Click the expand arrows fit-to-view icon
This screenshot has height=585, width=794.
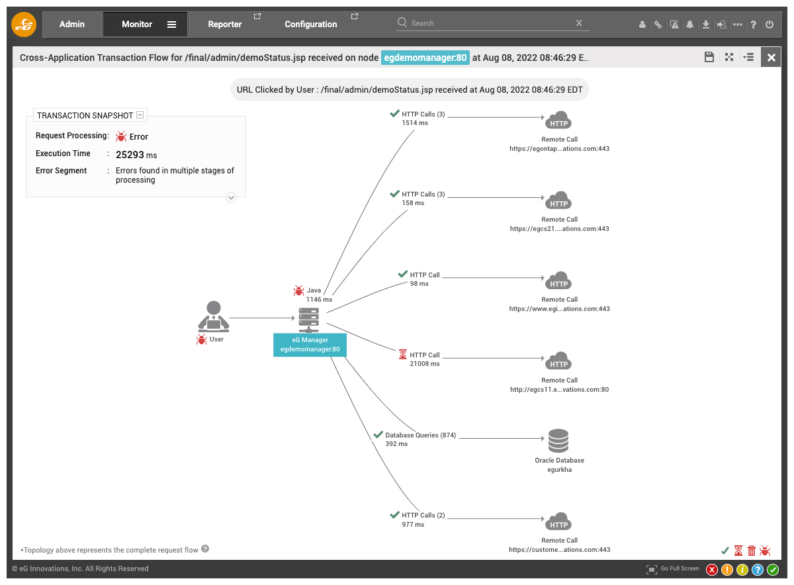(x=729, y=57)
